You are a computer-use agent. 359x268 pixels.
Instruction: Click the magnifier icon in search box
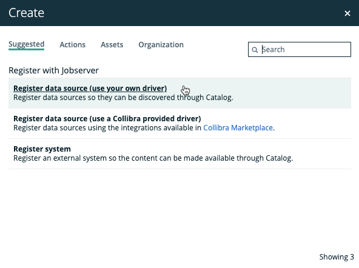click(x=255, y=50)
